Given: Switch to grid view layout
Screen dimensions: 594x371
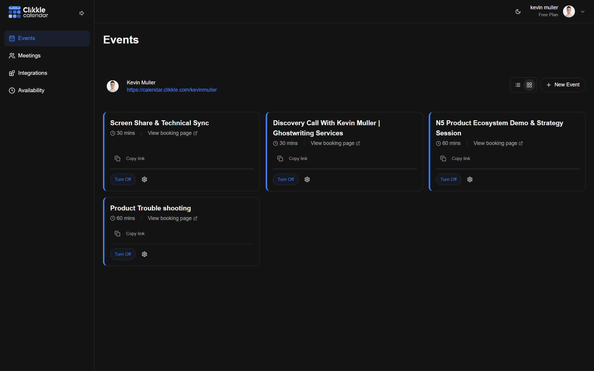Looking at the screenshot, I should click(529, 85).
